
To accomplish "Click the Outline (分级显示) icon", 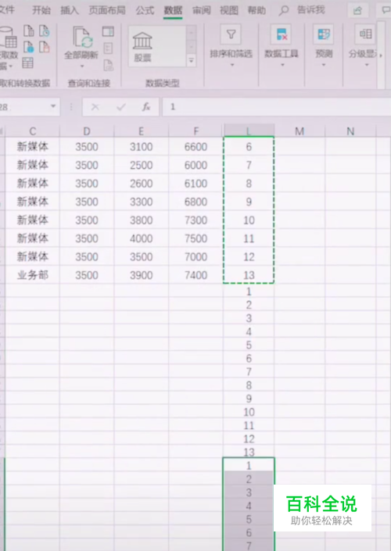I will [x=365, y=34].
